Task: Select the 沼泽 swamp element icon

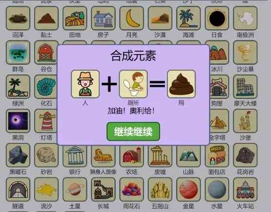Action: 18,18
